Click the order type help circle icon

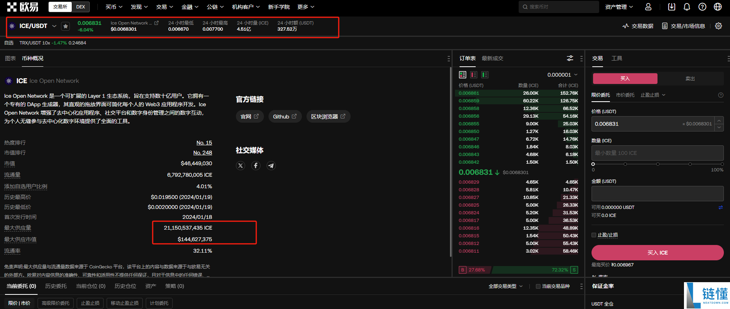click(721, 95)
